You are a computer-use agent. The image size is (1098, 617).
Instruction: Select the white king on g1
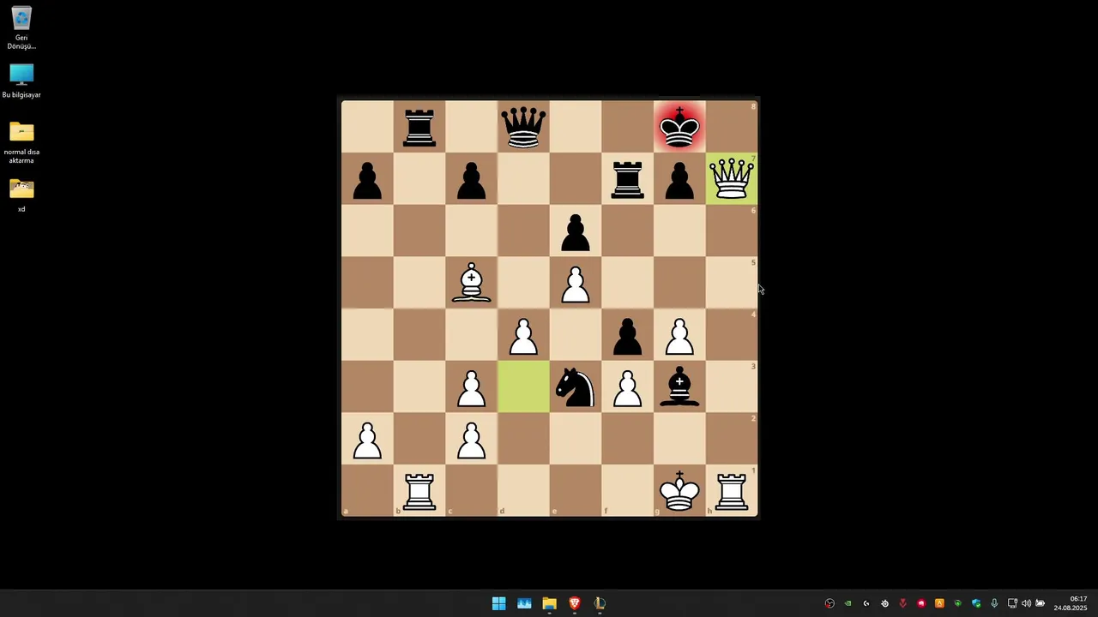(679, 491)
